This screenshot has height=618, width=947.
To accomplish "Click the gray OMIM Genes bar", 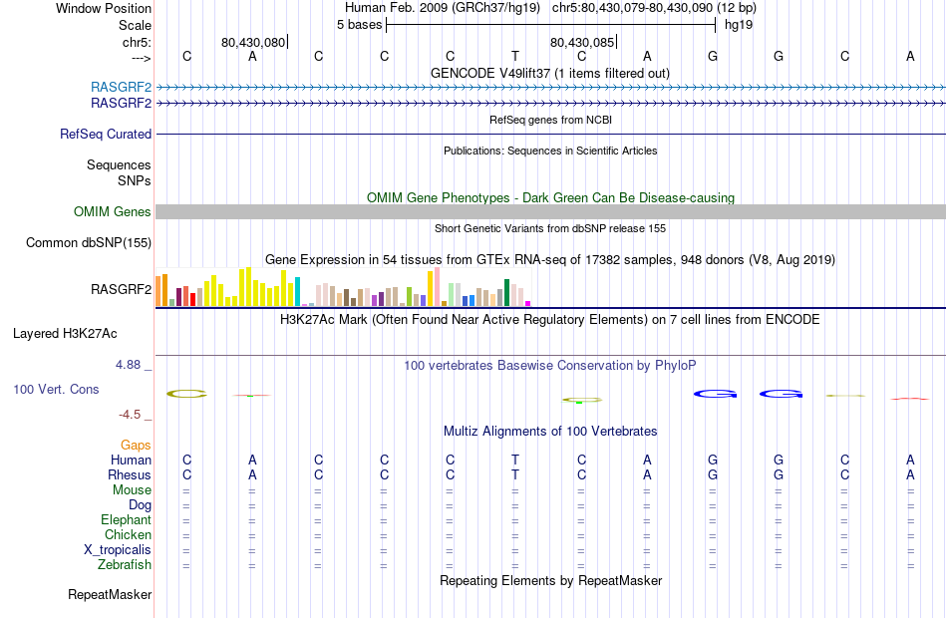I will pyautogui.click(x=550, y=211).
